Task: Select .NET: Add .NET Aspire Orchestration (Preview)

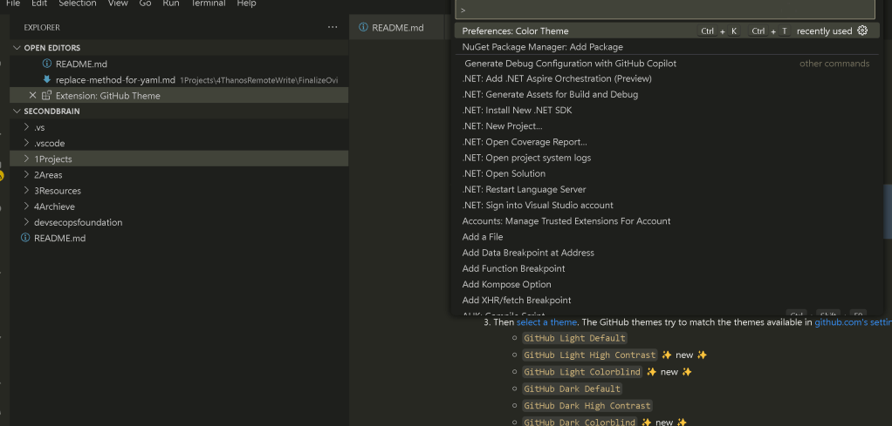Action: (667, 78)
